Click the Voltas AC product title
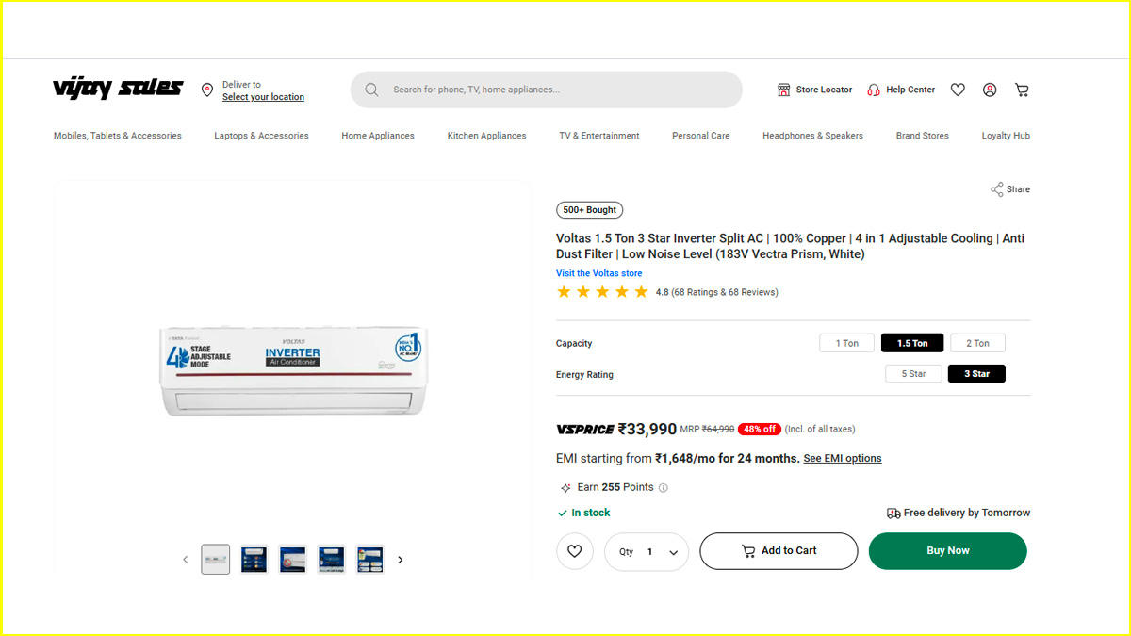Viewport: 1131px width, 636px height. point(790,246)
